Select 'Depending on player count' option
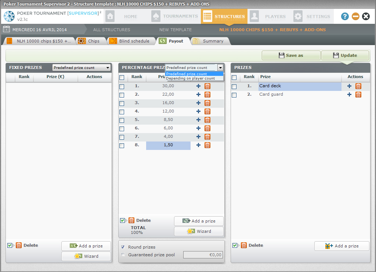The height and width of the screenshot is (272, 376). click(191, 78)
